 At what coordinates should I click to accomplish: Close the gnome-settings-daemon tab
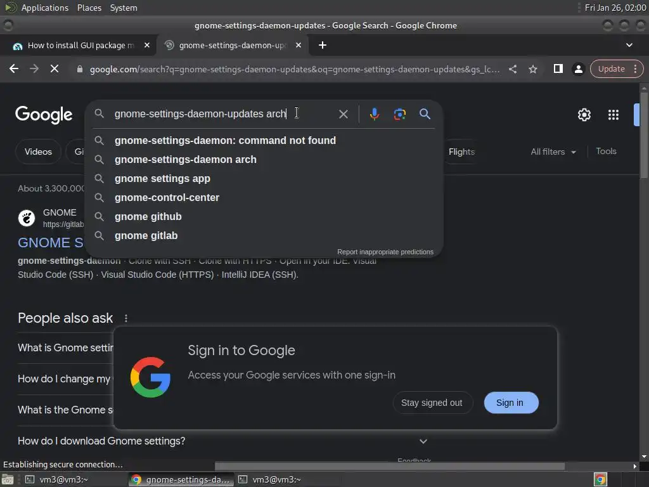299,45
